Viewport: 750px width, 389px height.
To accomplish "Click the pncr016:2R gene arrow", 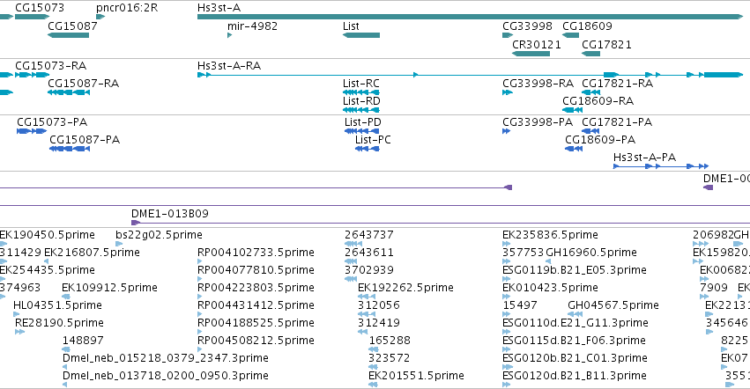I will coord(100,17).
